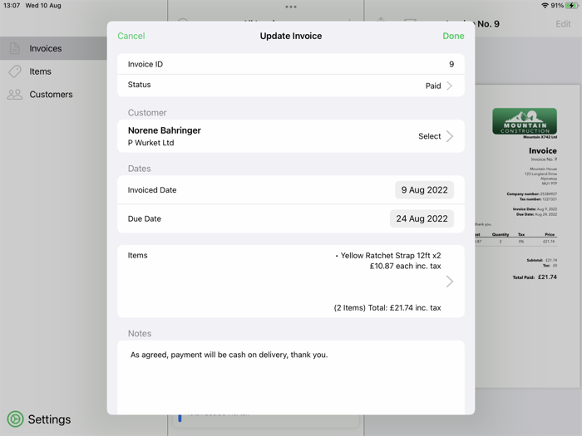Tap the battery status icon

tap(572, 6)
